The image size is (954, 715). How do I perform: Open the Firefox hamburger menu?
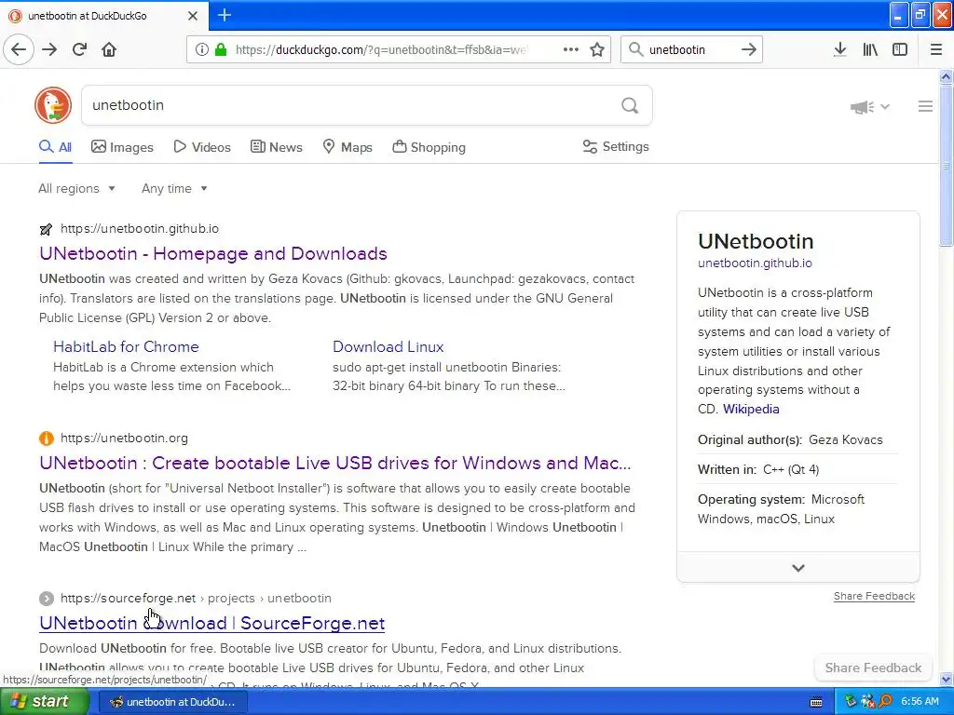[x=936, y=49]
